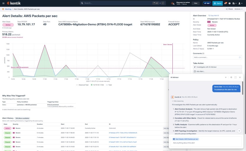Toggle 10.79.101.17/32 series in chart legend

(x=98, y=84)
